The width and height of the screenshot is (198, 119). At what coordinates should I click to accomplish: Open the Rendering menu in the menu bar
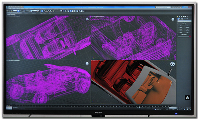click(x=50, y=9)
